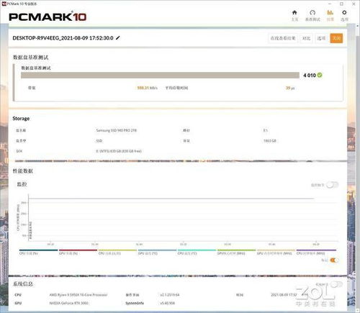360x313 pixels.
Task: Click the PCMark 10 app icon in title bar
Action: tap(4, 4)
